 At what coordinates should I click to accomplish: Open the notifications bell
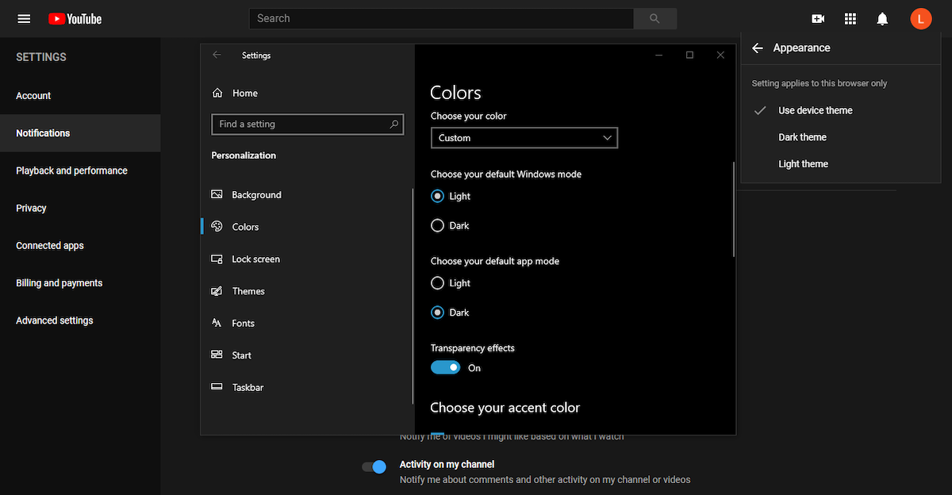(882, 19)
